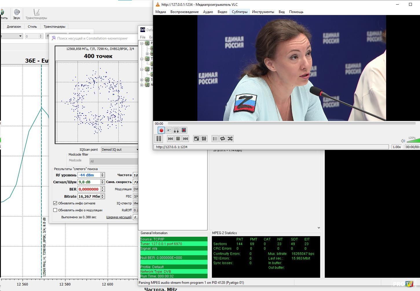Open the extended settings equalizer icon
The image size is (420, 291).
tap(204, 139)
